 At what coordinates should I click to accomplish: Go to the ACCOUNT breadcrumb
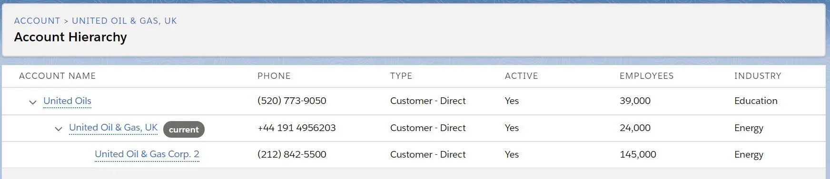37,21
